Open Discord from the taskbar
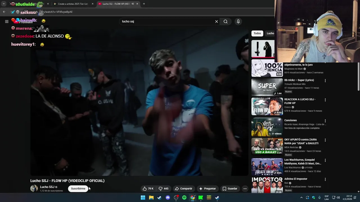Image resolution: width=360 pixels, height=202 pixels. click(x=168, y=198)
